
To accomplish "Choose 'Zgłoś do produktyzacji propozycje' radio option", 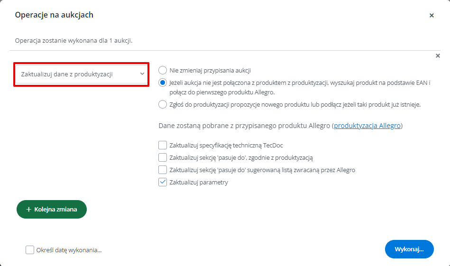I will click(x=163, y=104).
